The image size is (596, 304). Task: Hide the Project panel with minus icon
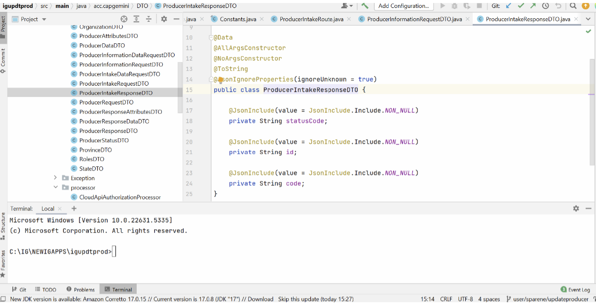click(x=177, y=19)
